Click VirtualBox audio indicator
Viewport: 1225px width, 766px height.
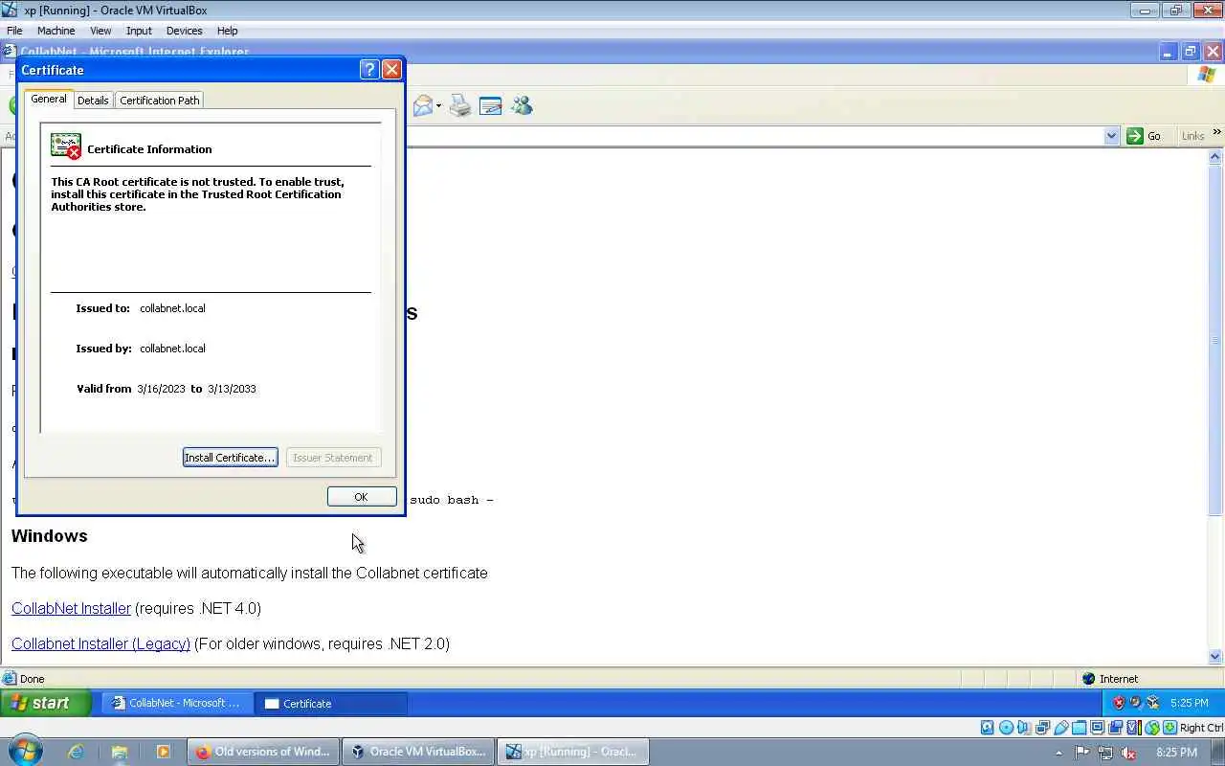[x=1024, y=728]
